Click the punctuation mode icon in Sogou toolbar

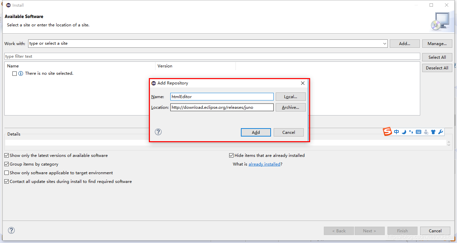tap(411, 132)
